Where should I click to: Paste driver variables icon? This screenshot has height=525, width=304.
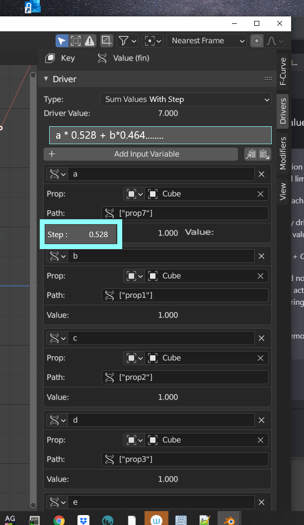pos(265,154)
